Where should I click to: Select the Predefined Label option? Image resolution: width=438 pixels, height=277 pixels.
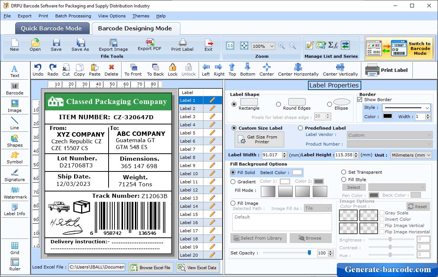tap(300, 128)
